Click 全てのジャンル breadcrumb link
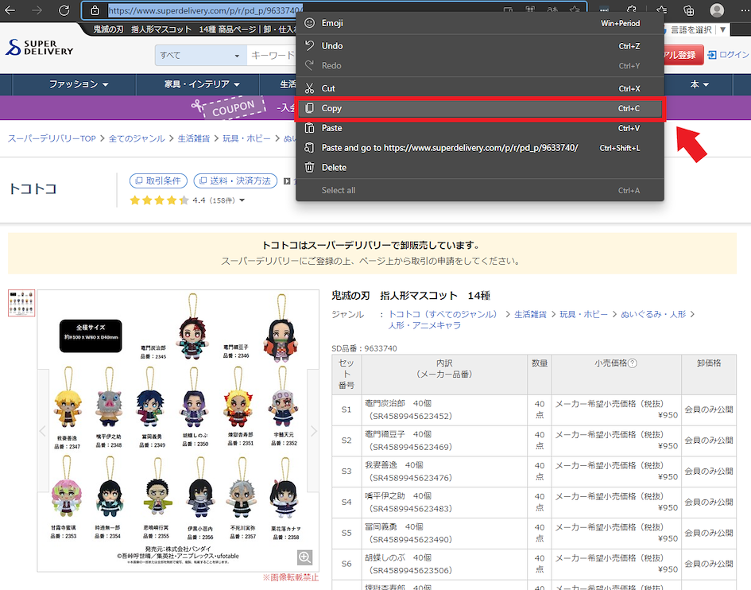 tap(137, 138)
